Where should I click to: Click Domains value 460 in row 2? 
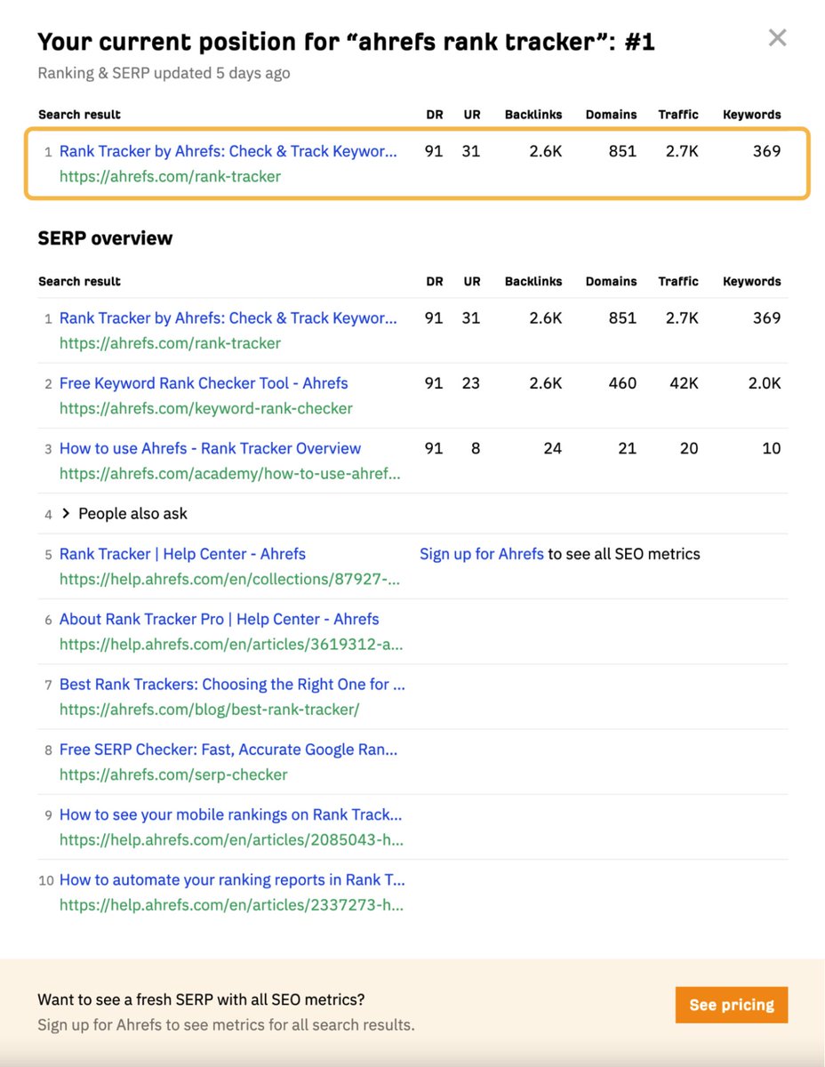pos(622,383)
